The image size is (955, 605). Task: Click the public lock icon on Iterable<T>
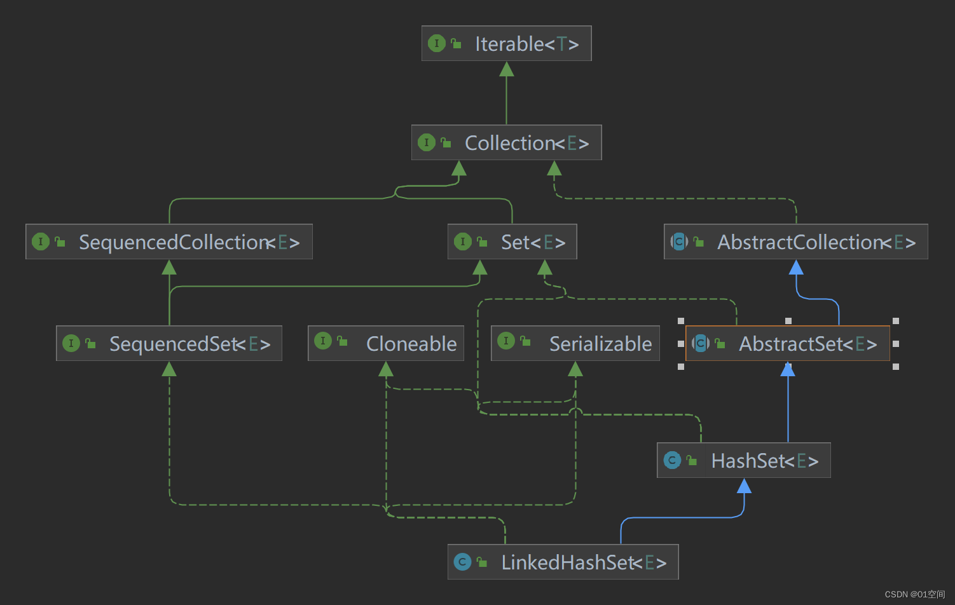click(456, 43)
